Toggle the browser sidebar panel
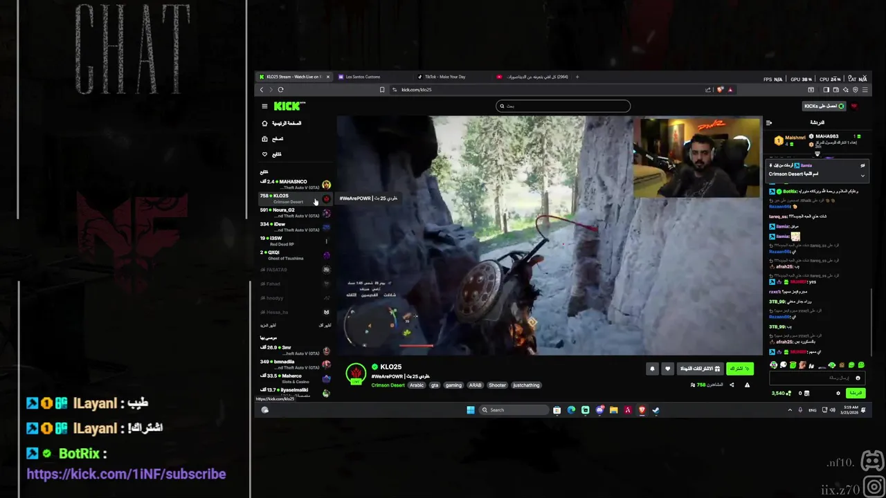The image size is (886, 498). point(826,89)
